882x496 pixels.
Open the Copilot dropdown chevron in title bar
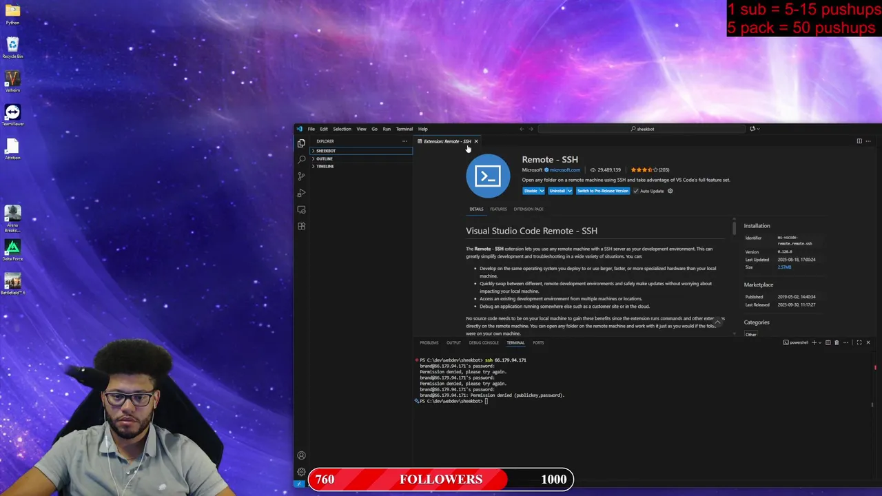(757, 129)
